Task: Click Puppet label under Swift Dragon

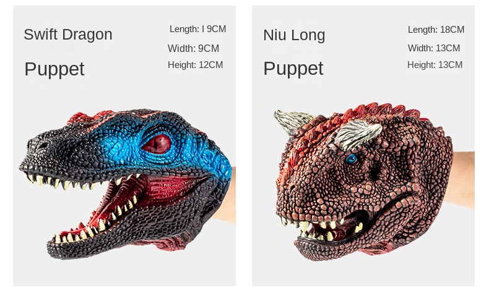Action: [54, 69]
